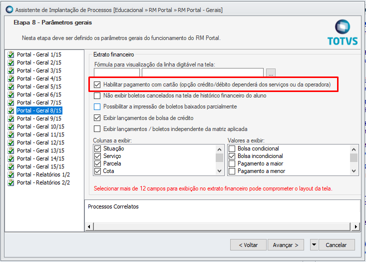The width and height of the screenshot is (366, 262).
Task: Uncheck Exibir lançamentos de bolsa de crédito
Action: tap(97, 118)
